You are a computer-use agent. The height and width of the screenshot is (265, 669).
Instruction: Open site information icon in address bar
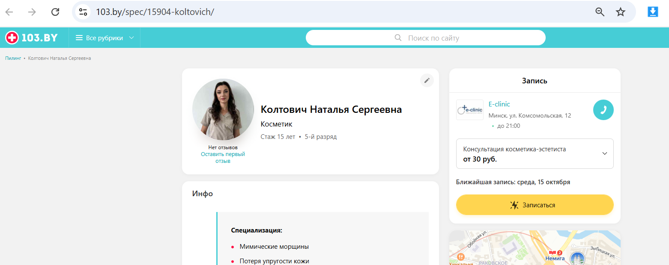[83, 12]
